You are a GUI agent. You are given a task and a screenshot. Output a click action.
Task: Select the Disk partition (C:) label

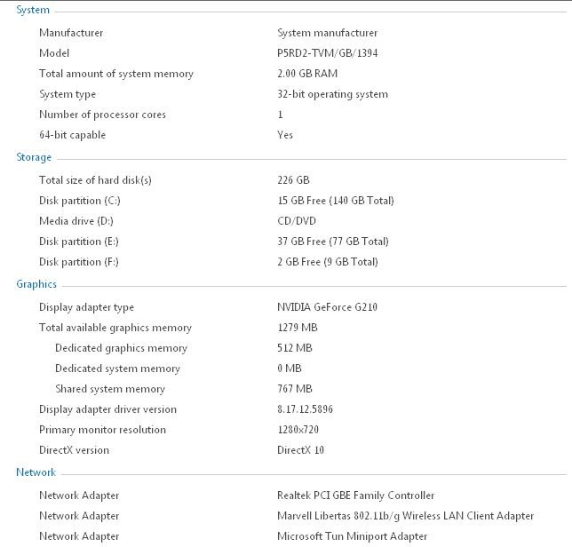[80, 201]
